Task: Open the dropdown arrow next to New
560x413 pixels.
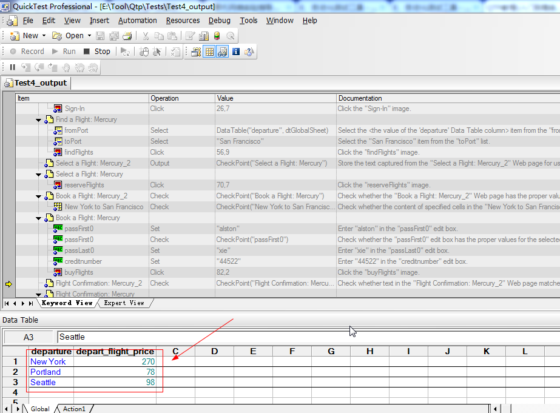Action: (x=44, y=36)
